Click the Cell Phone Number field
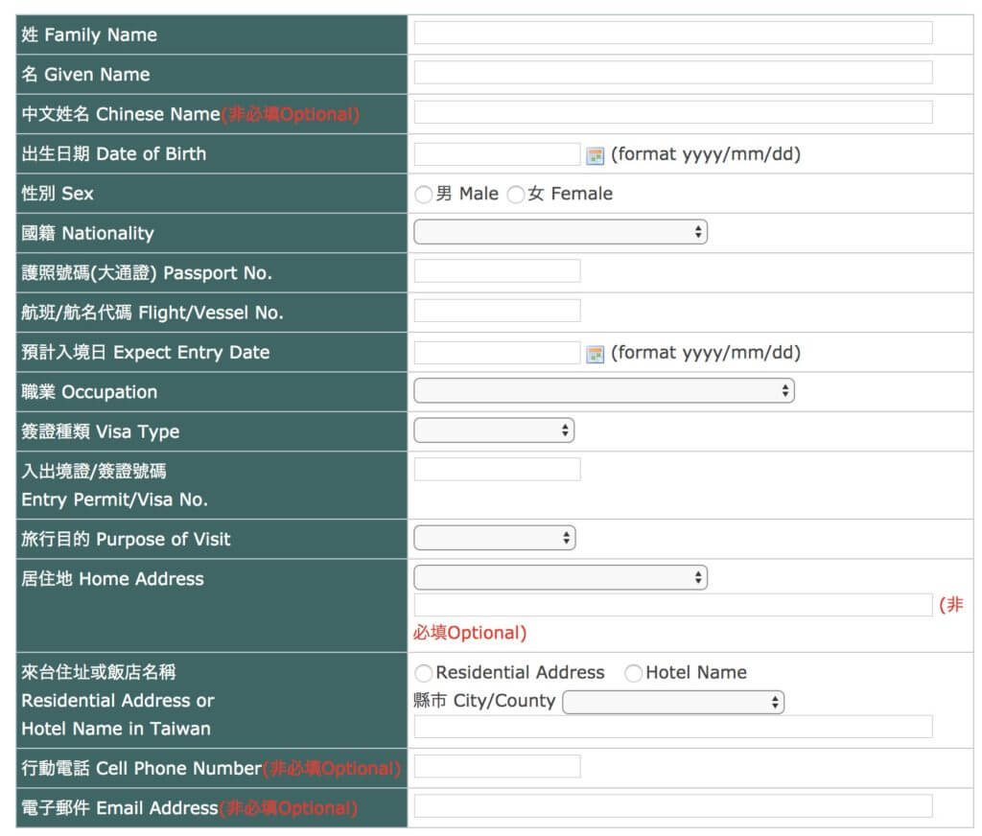982x836 pixels. 497,767
